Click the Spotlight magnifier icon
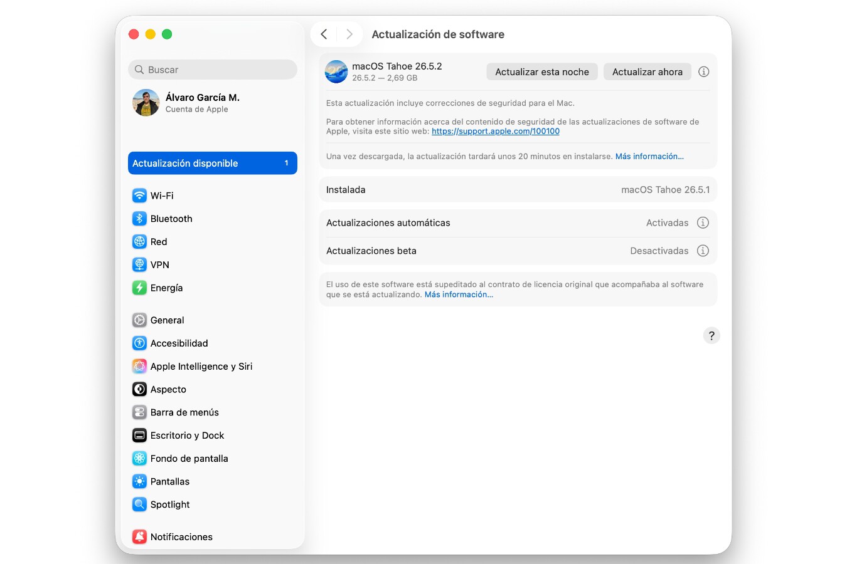The image size is (847, 564). point(139,504)
